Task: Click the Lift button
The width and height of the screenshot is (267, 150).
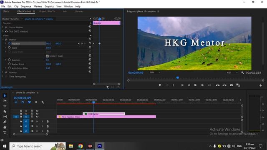Action: (x=218, y=85)
